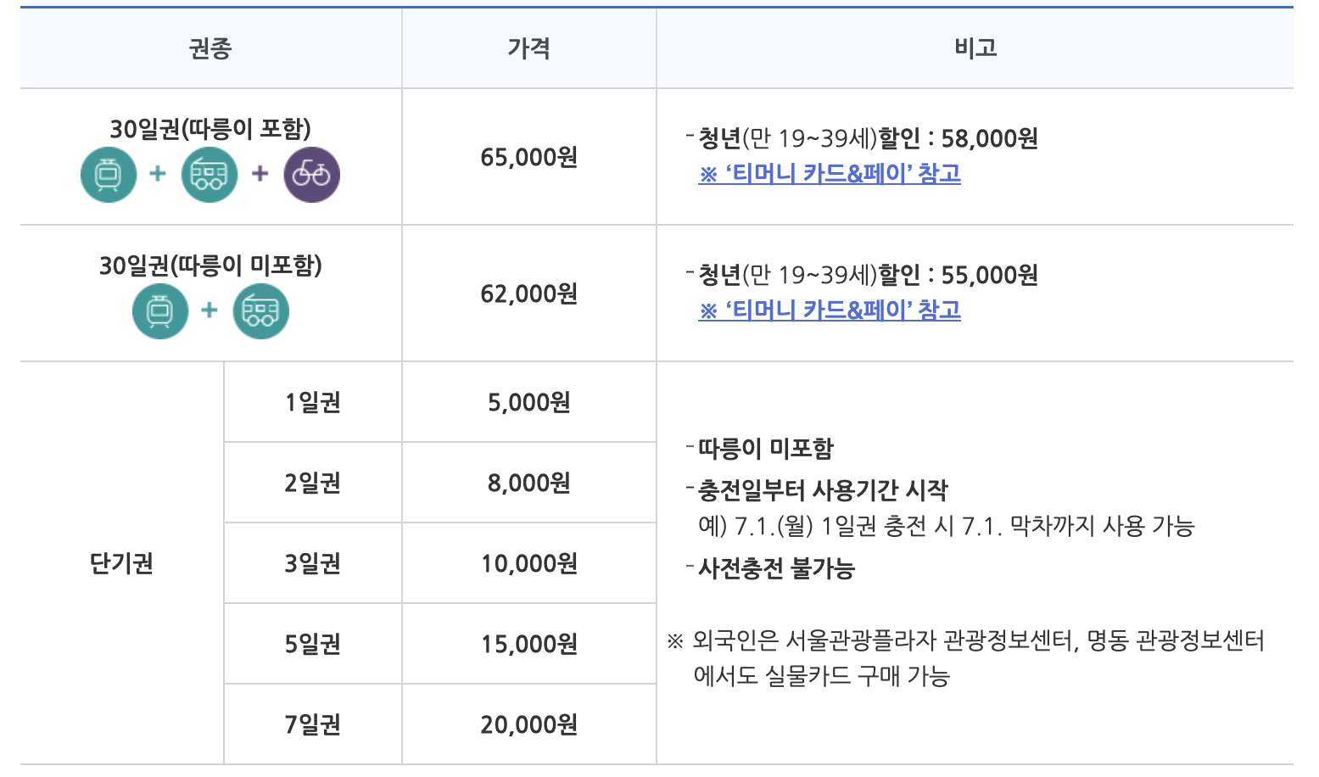Click the purple bicycle Ttareungi icon

click(x=311, y=175)
